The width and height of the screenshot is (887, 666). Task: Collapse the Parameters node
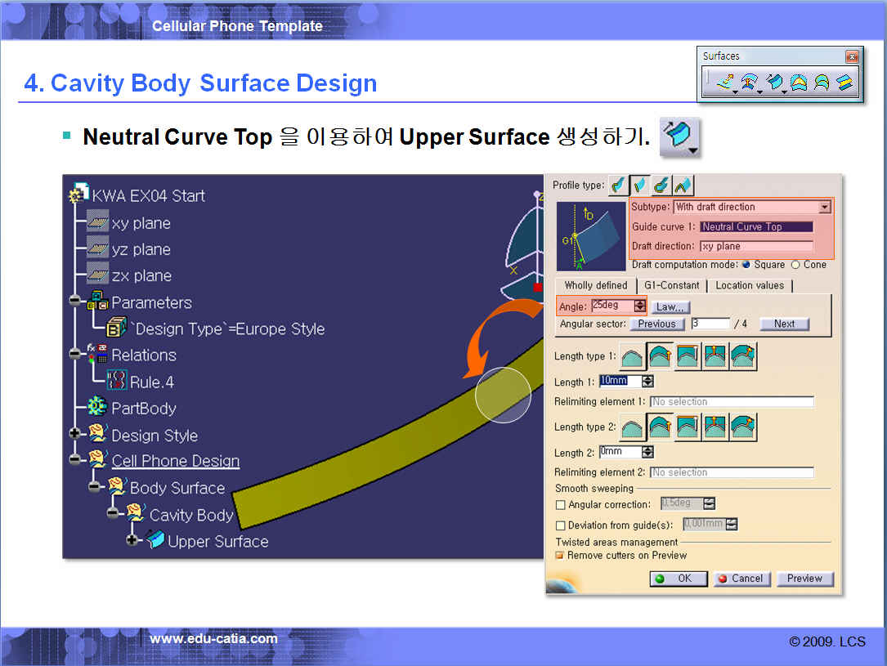(74, 300)
